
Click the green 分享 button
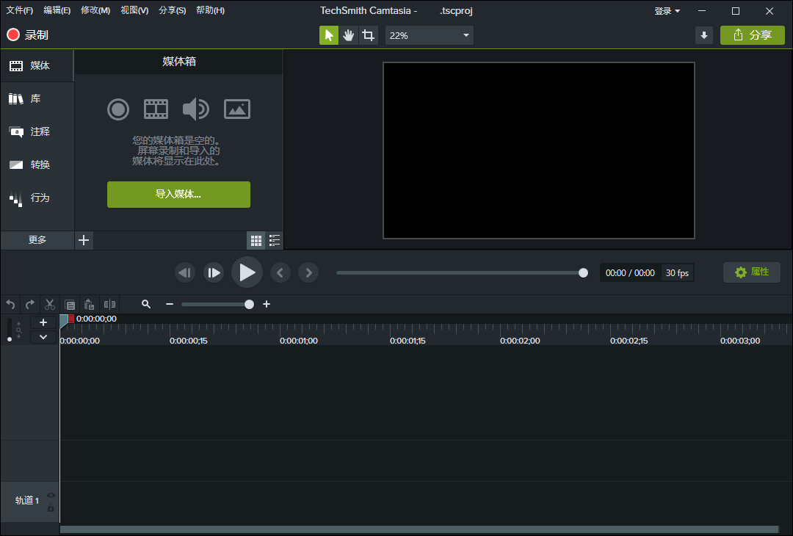point(752,35)
